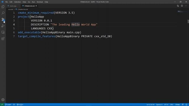Open the Help menu
189x106 pixels.
click(46, 2)
